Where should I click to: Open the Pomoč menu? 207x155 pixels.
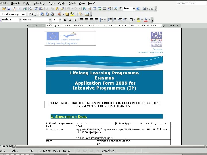(91, 3)
